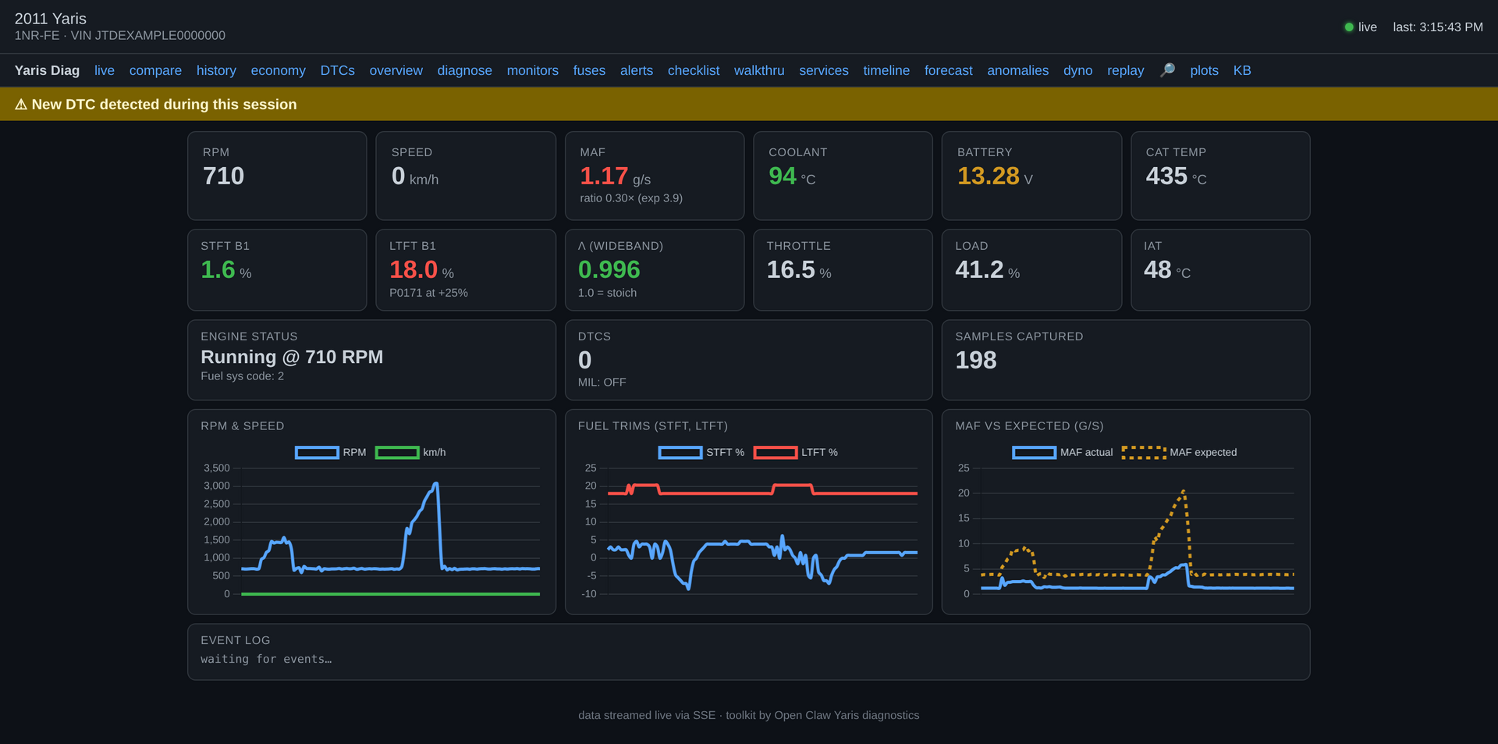Viewport: 1498px width, 744px height.
Task: Open the magnifier search icon in navigation
Action: (x=1167, y=70)
